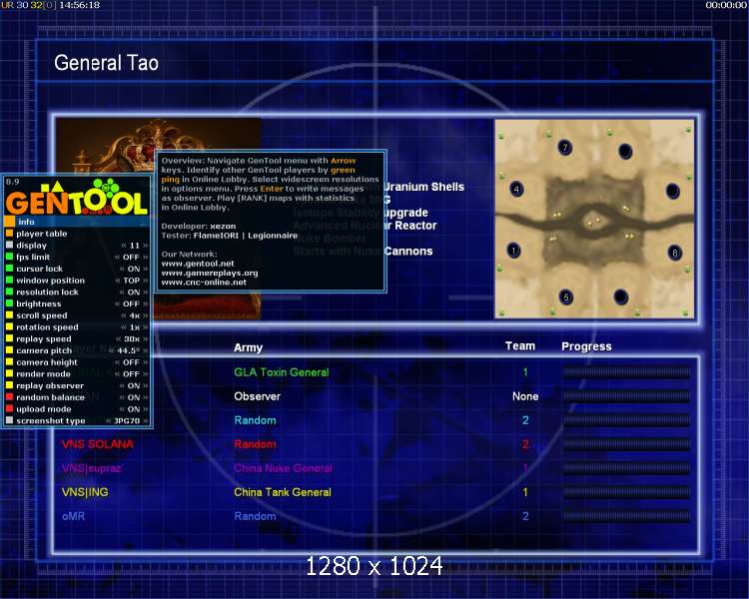Select start position 6 on the map
Image resolution: width=749 pixels, height=599 pixels.
pyautogui.click(x=674, y=253)
